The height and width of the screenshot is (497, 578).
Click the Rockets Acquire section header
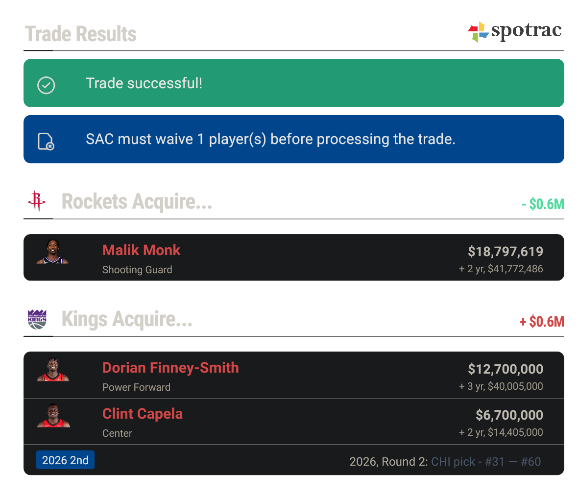[137, 201]
